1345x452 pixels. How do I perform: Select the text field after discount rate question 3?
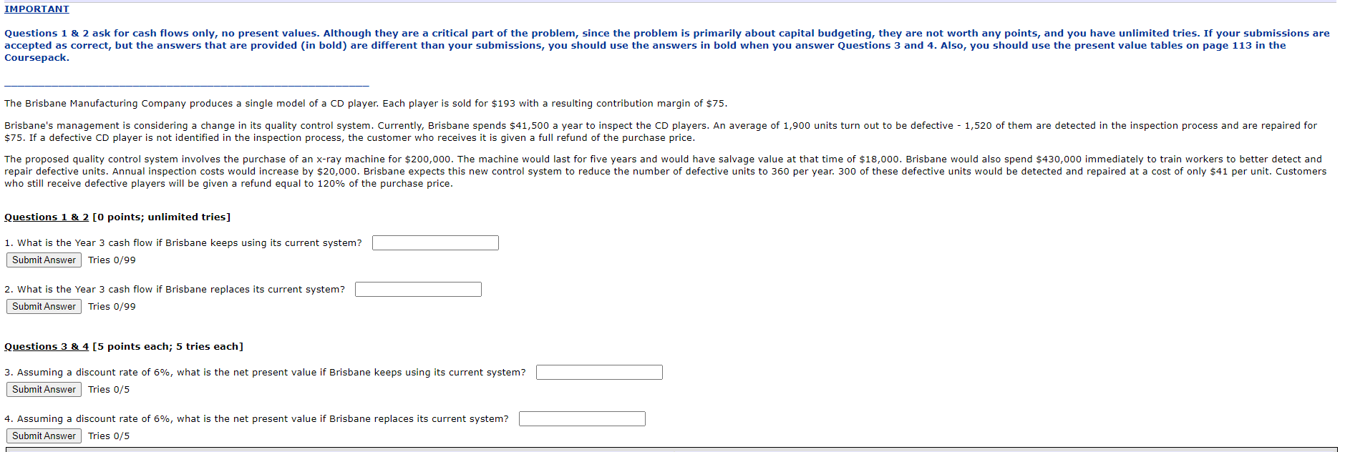pos(599,372)
